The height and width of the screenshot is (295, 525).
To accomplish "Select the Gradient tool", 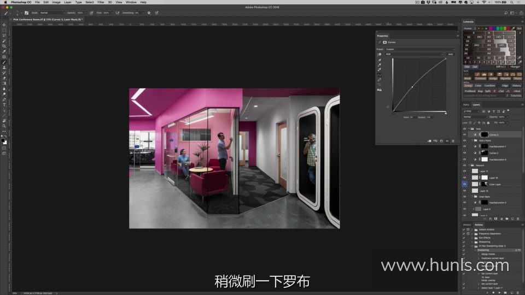I will 4,83.
